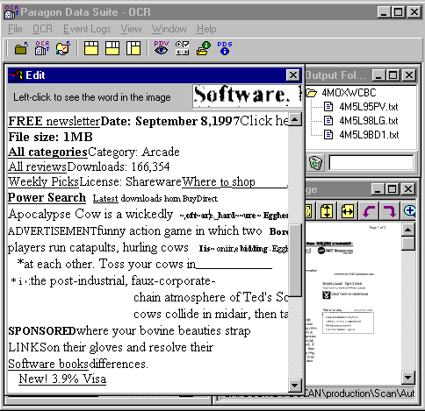Click the 'Software books' text

48,364
